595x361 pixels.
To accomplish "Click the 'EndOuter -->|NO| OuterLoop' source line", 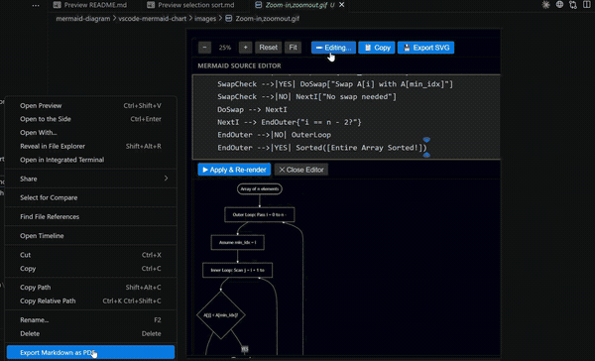I will (274, 135).
